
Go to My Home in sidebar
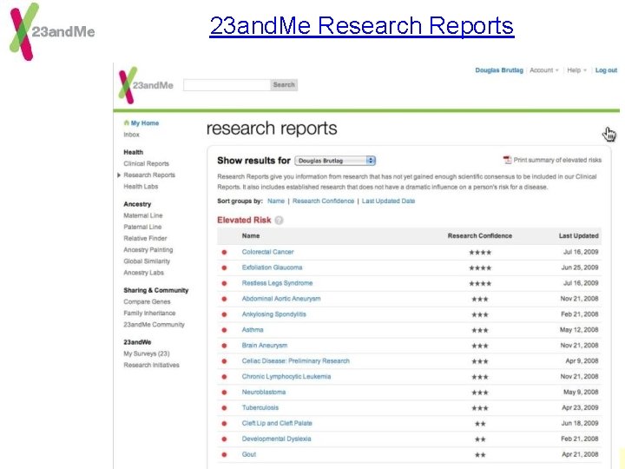point(145,123)
